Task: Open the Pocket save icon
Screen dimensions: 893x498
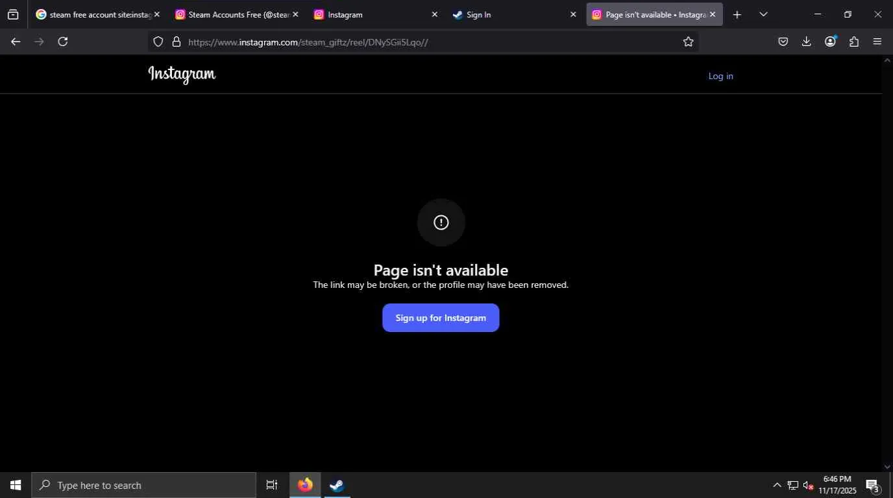Action: click(x=783, y=41)
